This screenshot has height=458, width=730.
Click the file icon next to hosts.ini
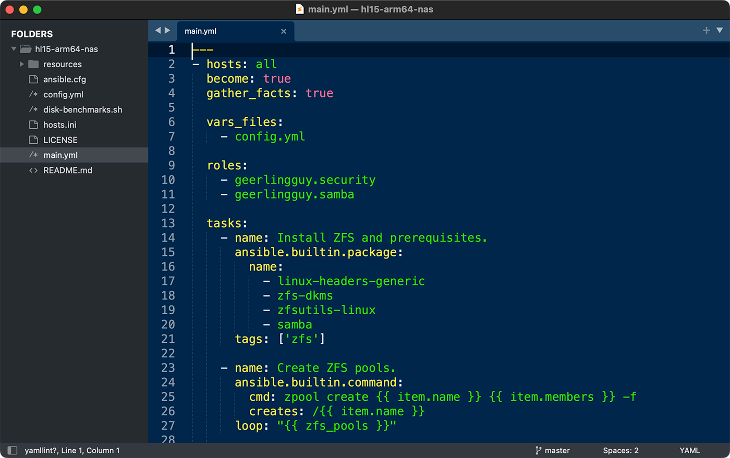coord(33,125)
